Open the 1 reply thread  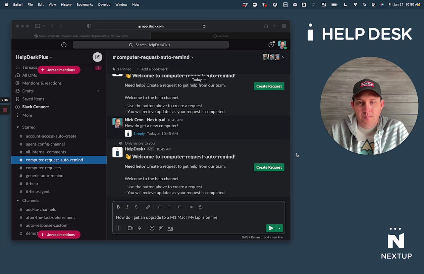point(139,134)
